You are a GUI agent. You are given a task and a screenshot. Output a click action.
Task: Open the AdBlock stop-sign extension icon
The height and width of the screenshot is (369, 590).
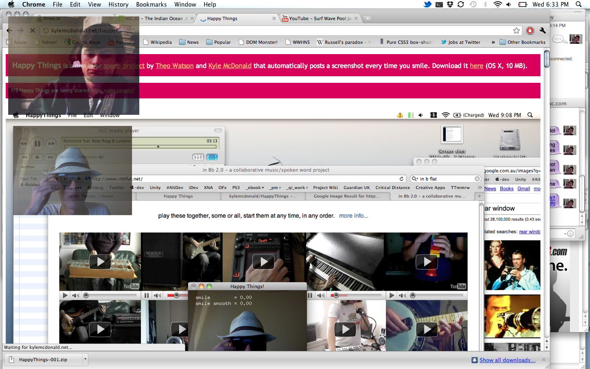tap(530, 31)
